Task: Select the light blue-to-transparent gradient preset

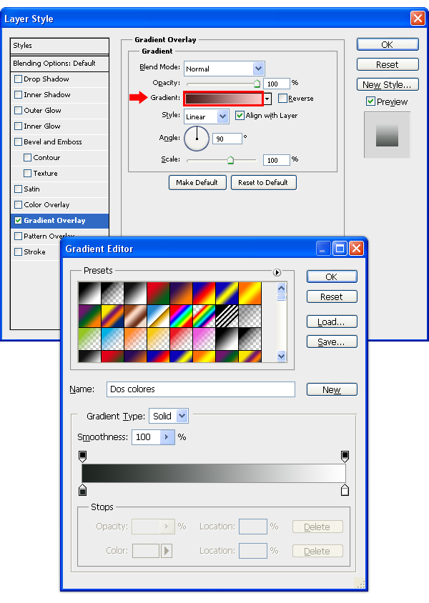Action: (112, 339)
